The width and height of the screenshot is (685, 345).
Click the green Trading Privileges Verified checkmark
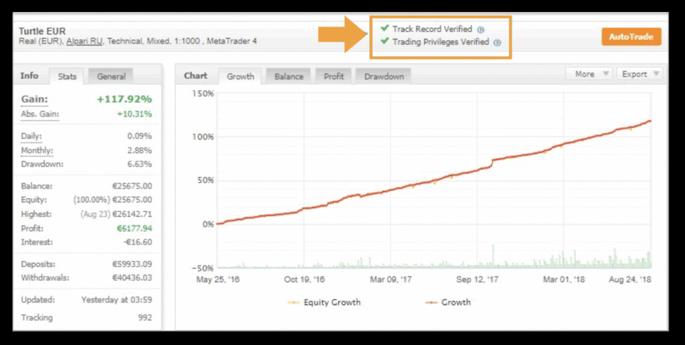click(x=384, y=41)
